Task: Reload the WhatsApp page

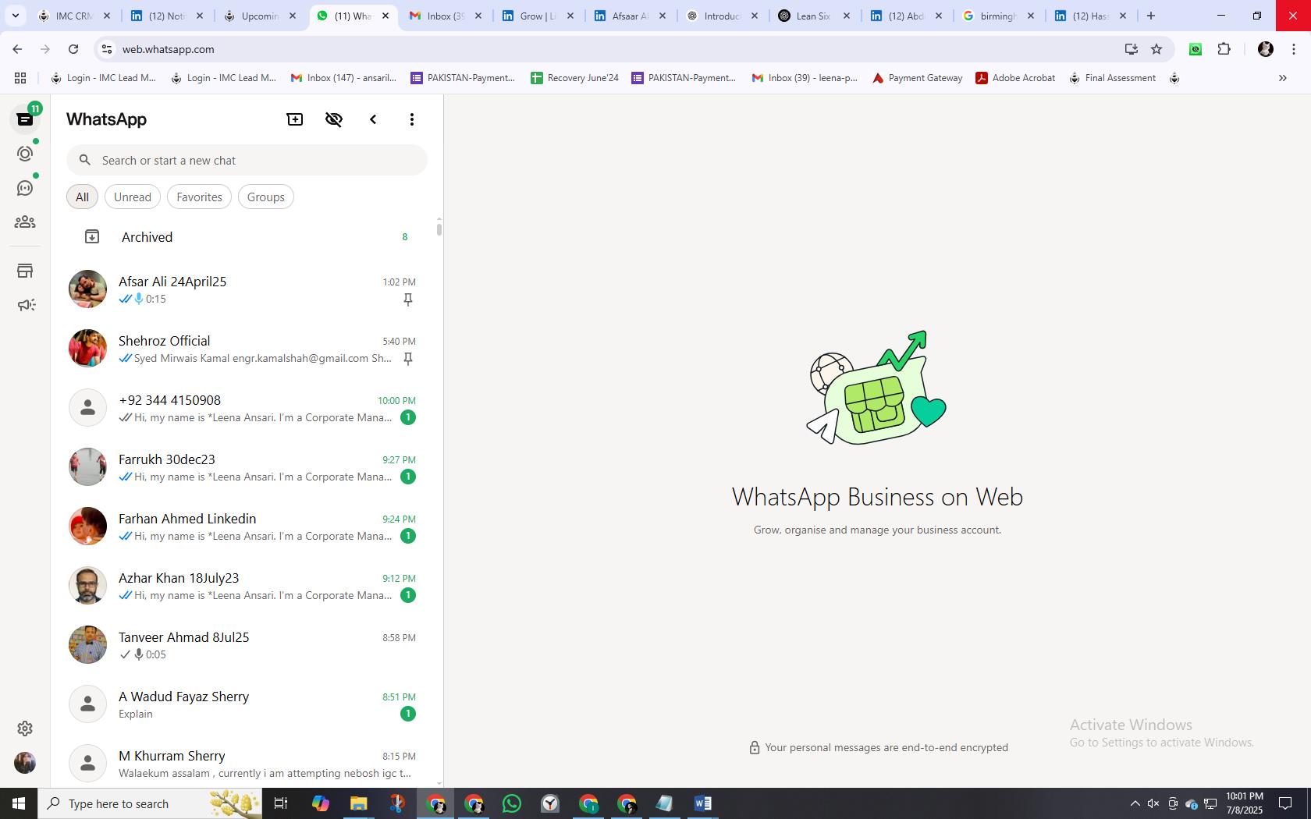Action: tap(73, 49)
